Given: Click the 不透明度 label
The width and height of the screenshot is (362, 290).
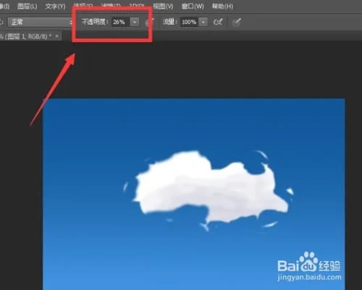Looking at the screenshot, I should (95, 22).
